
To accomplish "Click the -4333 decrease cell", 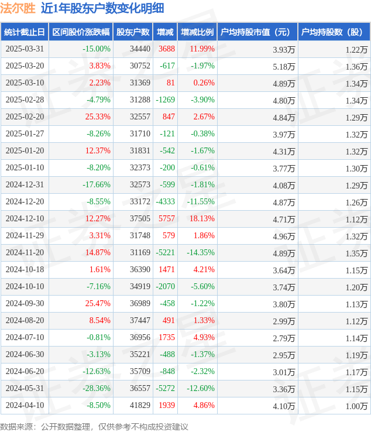I will [165, 202].
